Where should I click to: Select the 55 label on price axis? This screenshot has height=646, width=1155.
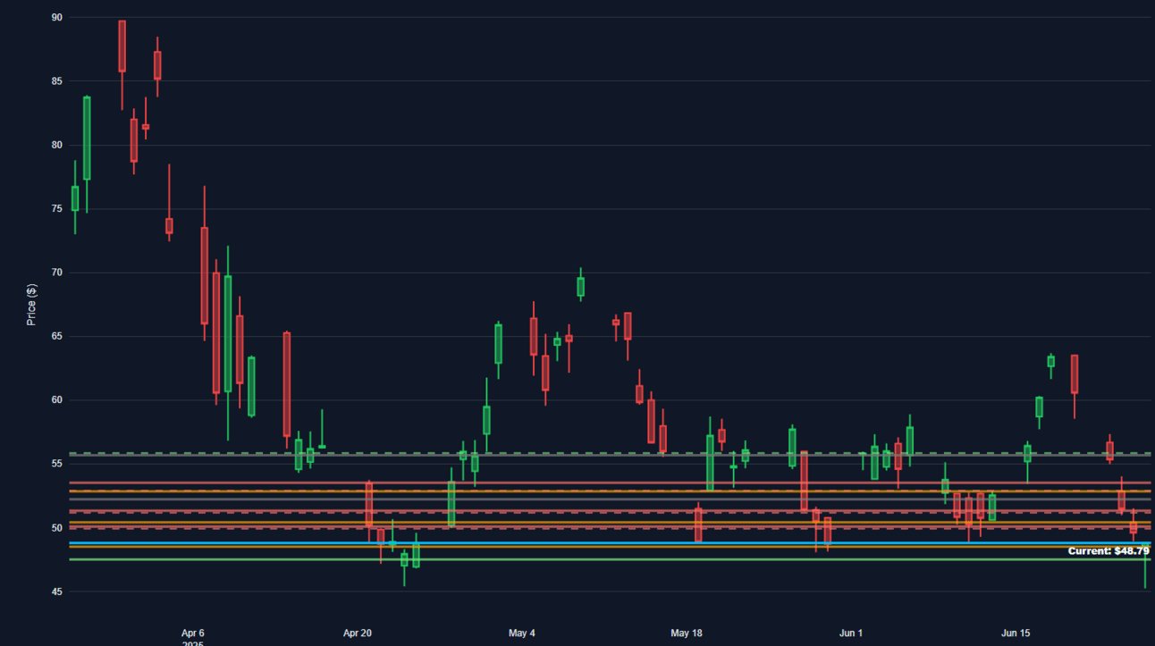point(57,464)
